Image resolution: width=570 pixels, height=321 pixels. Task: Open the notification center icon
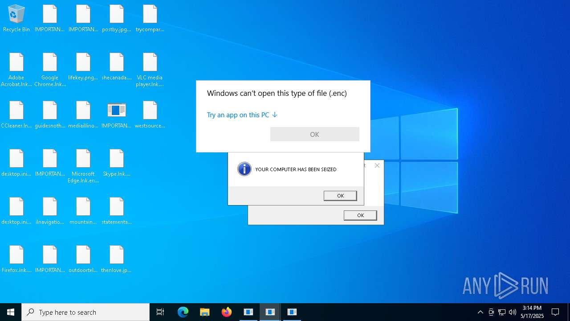pos(555,312)
